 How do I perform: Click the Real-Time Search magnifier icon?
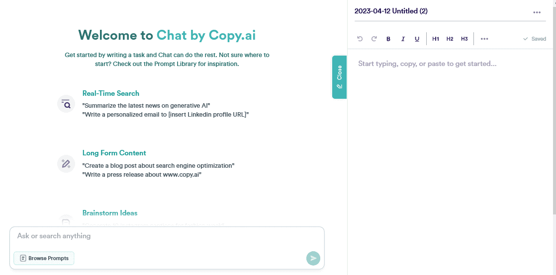pyautogui.click(x=66, y=104)
